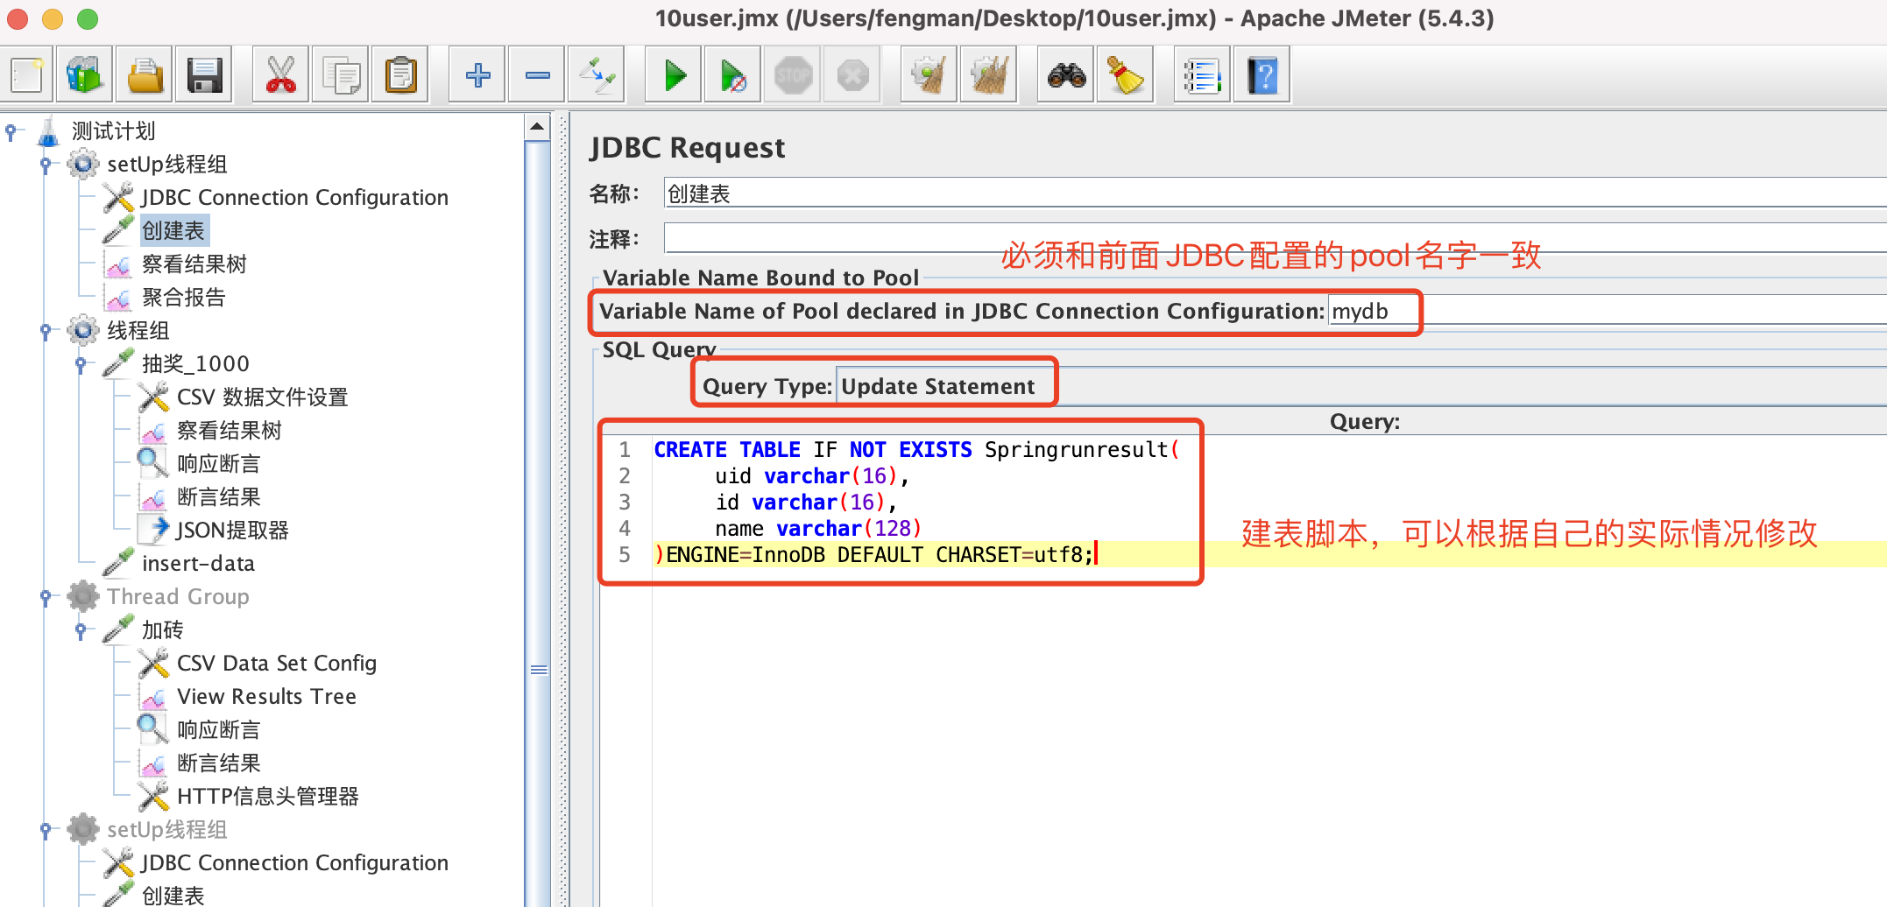
Task: Expand all nodes with plus icon
Action: pyautogui.click(x=477, y=75)
